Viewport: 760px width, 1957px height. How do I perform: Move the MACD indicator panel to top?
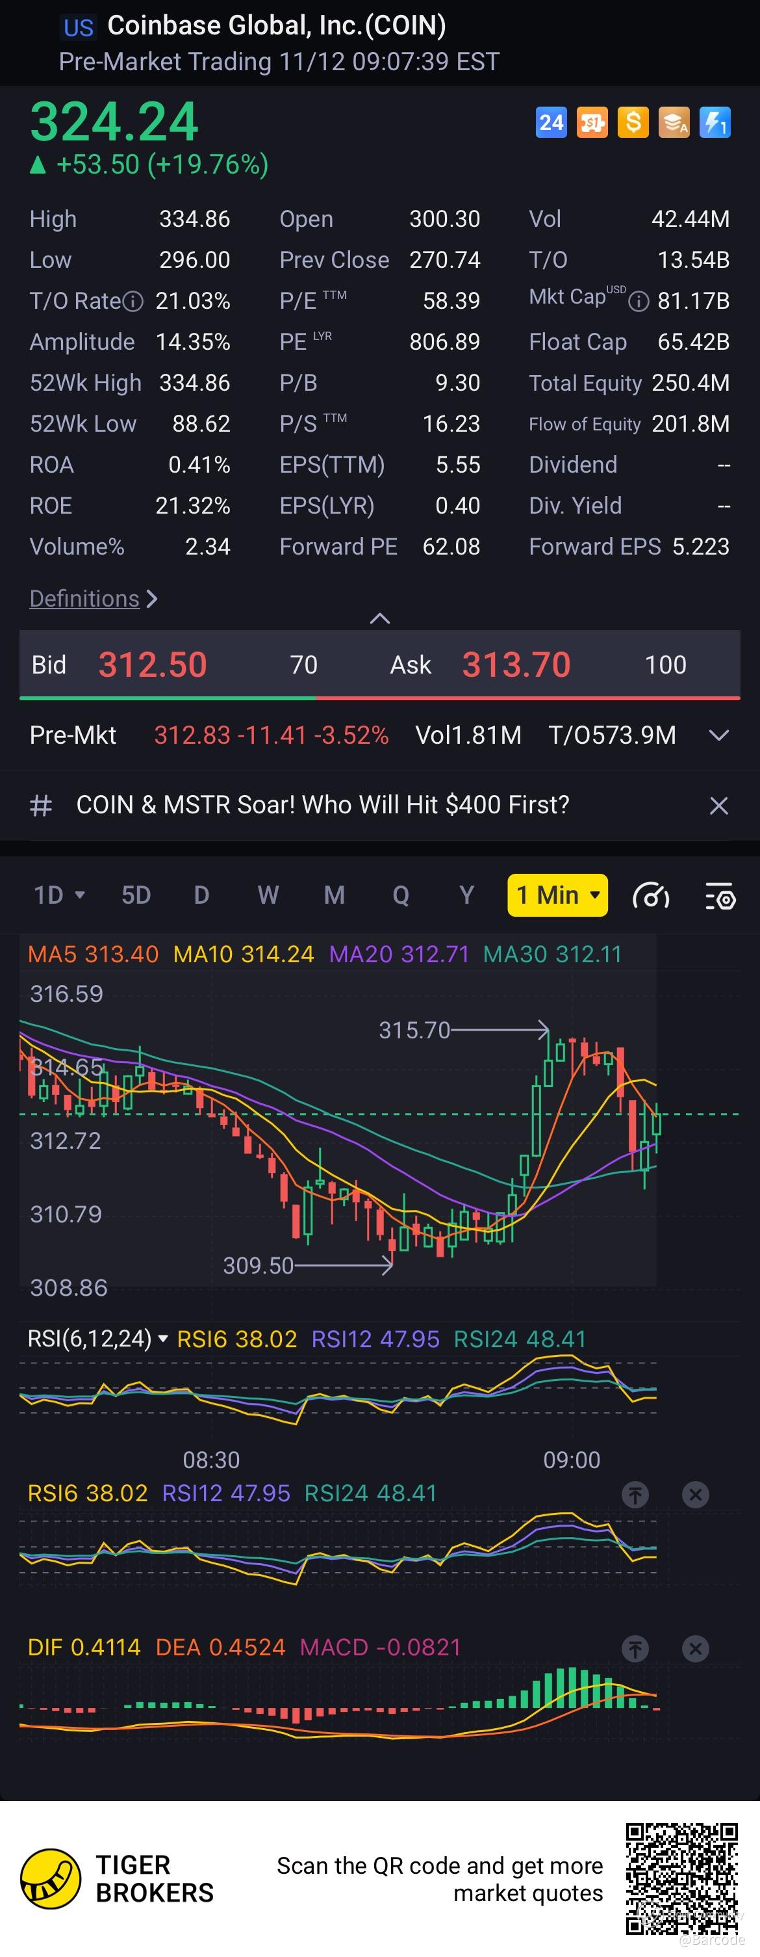click(635, 1649)
